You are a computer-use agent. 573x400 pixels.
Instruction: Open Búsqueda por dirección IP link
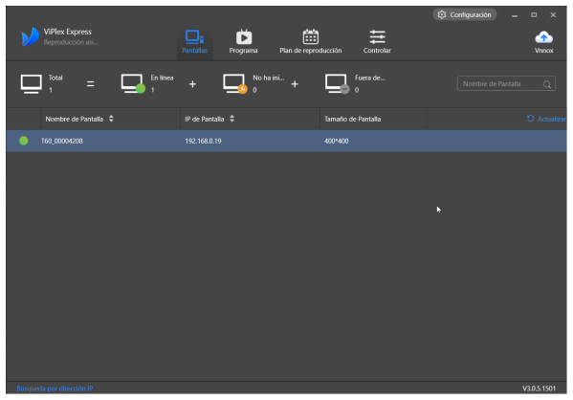[x=55, y=389]
